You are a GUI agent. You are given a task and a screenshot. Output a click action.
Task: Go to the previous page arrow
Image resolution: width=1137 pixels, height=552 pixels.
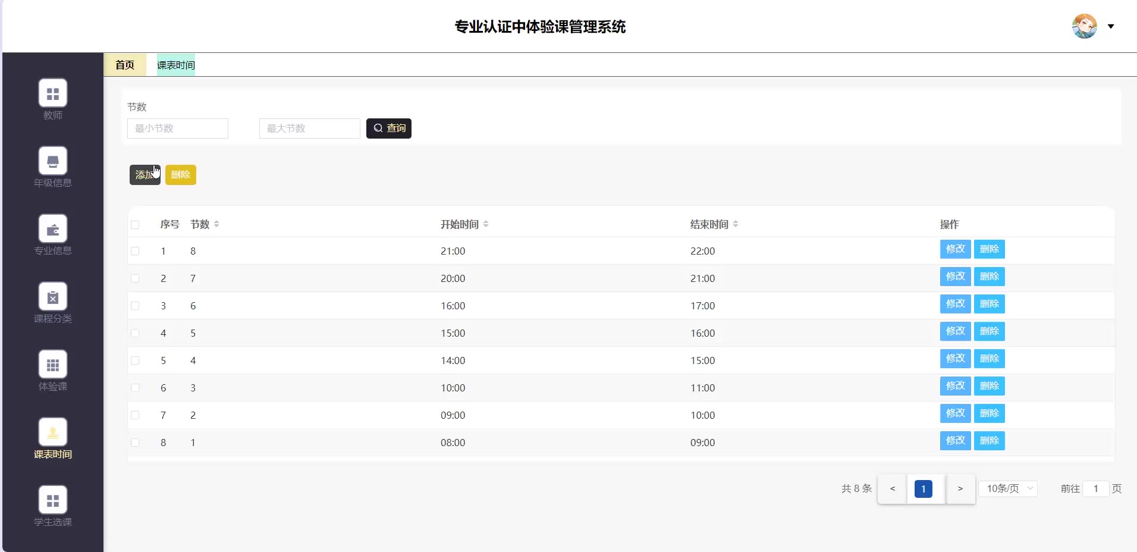click(893, 489)
